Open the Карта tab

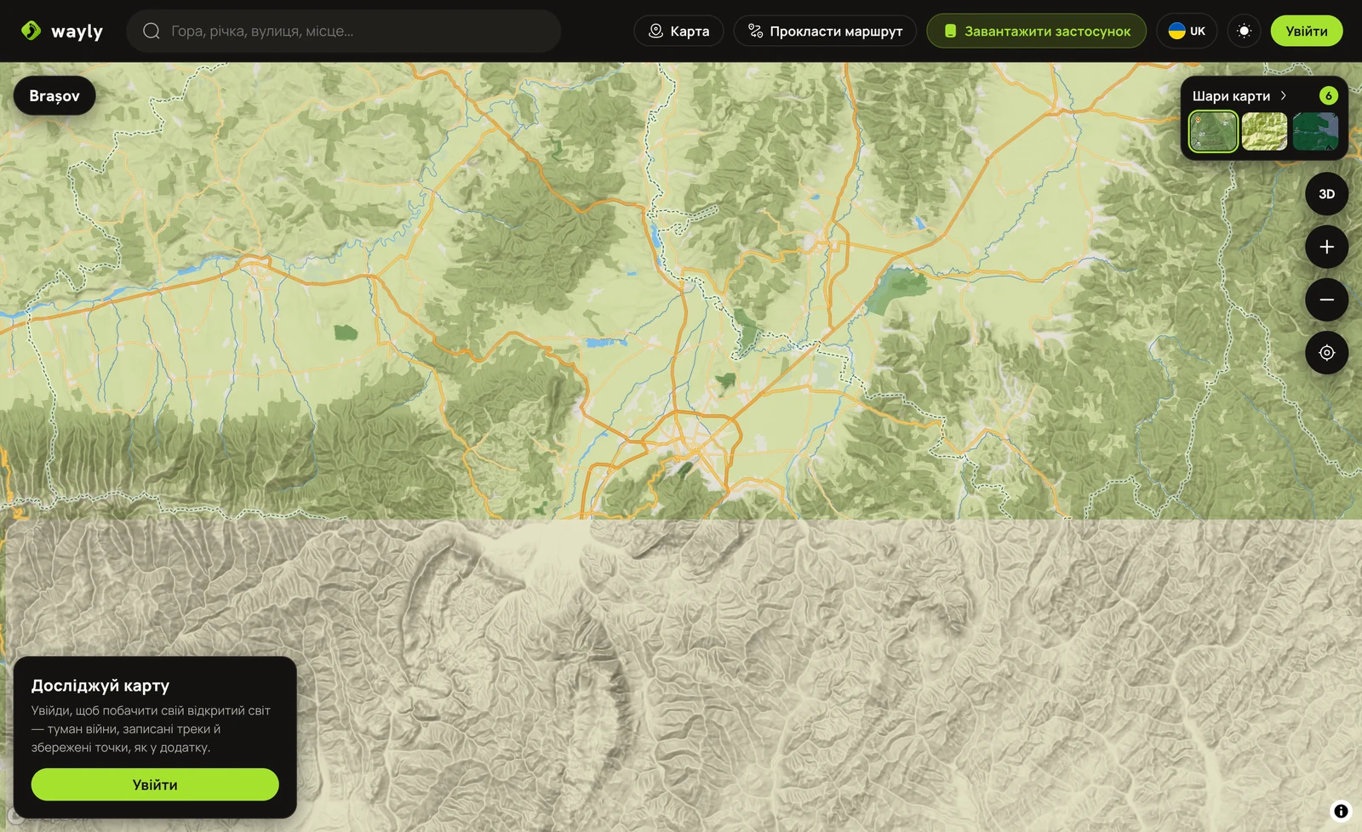678,31
